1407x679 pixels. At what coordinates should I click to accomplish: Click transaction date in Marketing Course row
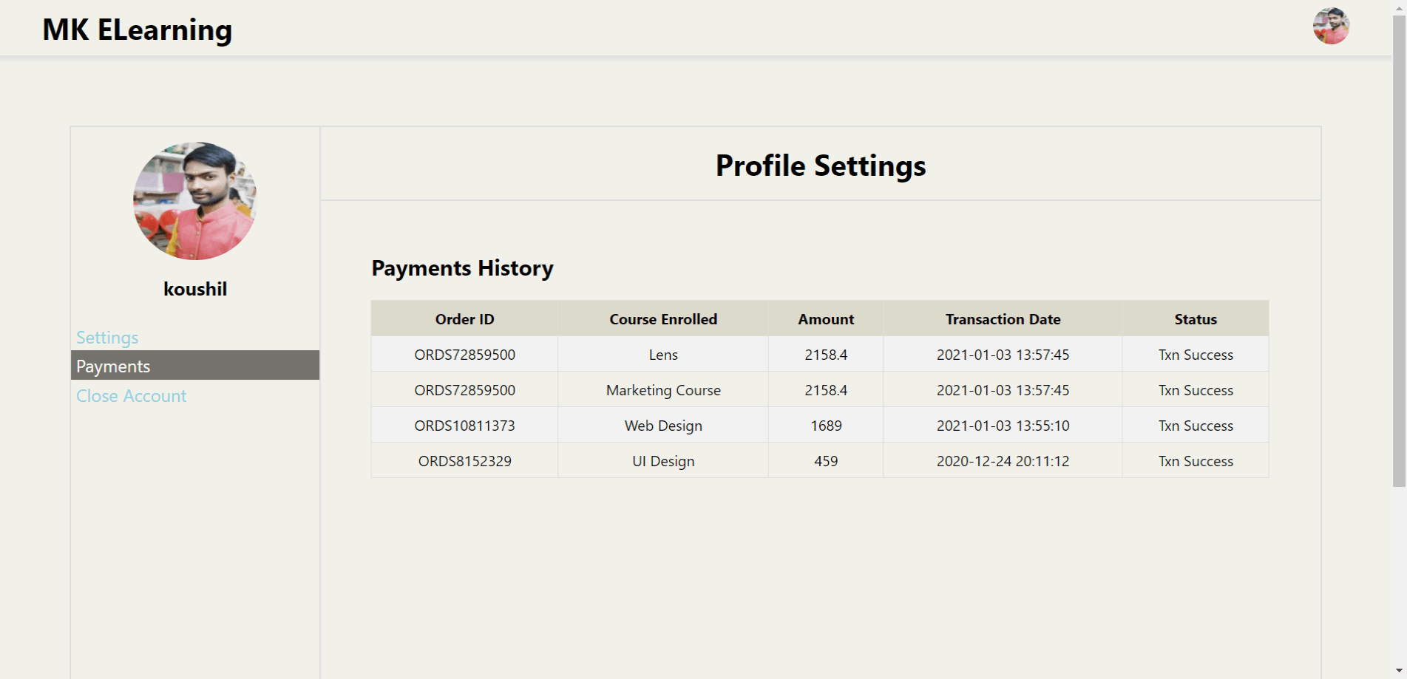(1003, 390)
